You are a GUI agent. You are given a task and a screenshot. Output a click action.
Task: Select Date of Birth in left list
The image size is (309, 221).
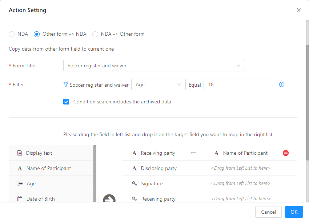[x=51, y=197]
